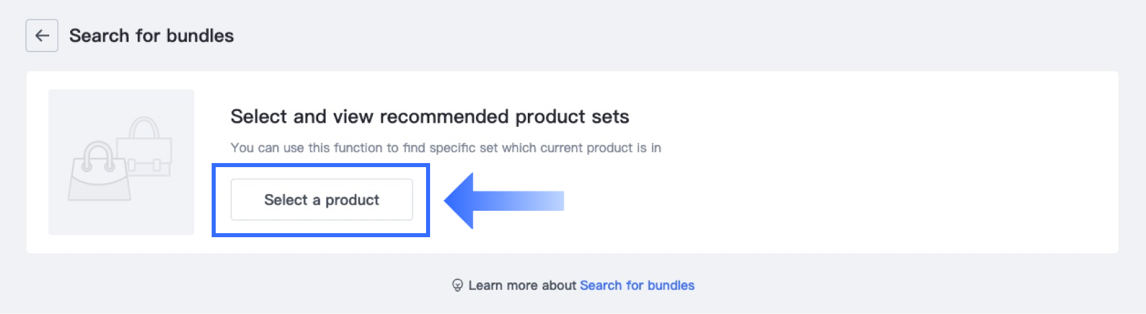Click the lightbulb tip icon
1146x314 pixels.
[457, 286]
